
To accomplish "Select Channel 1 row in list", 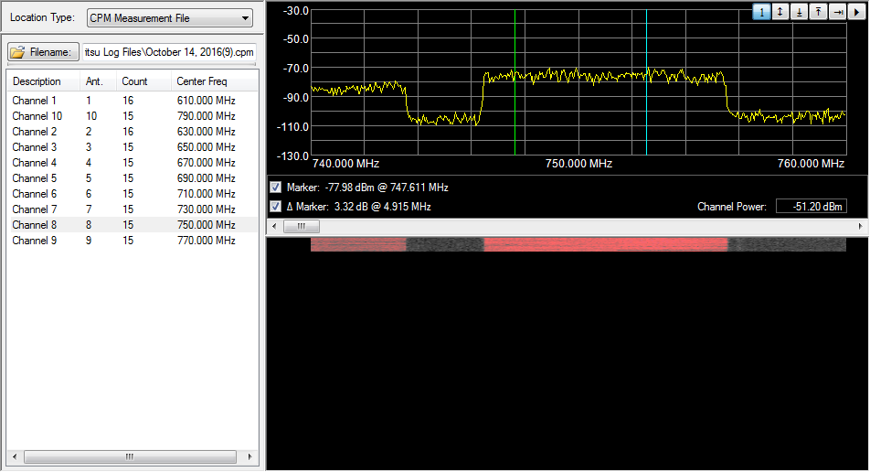I will (35, 101).
